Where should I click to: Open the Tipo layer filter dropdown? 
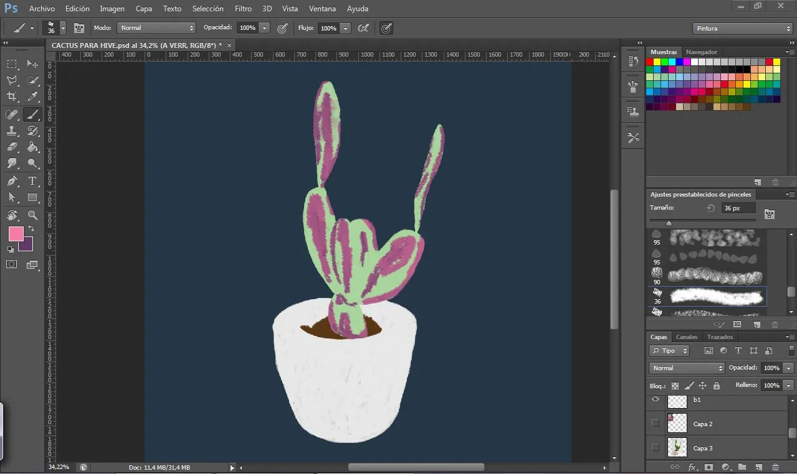point(669,351)
